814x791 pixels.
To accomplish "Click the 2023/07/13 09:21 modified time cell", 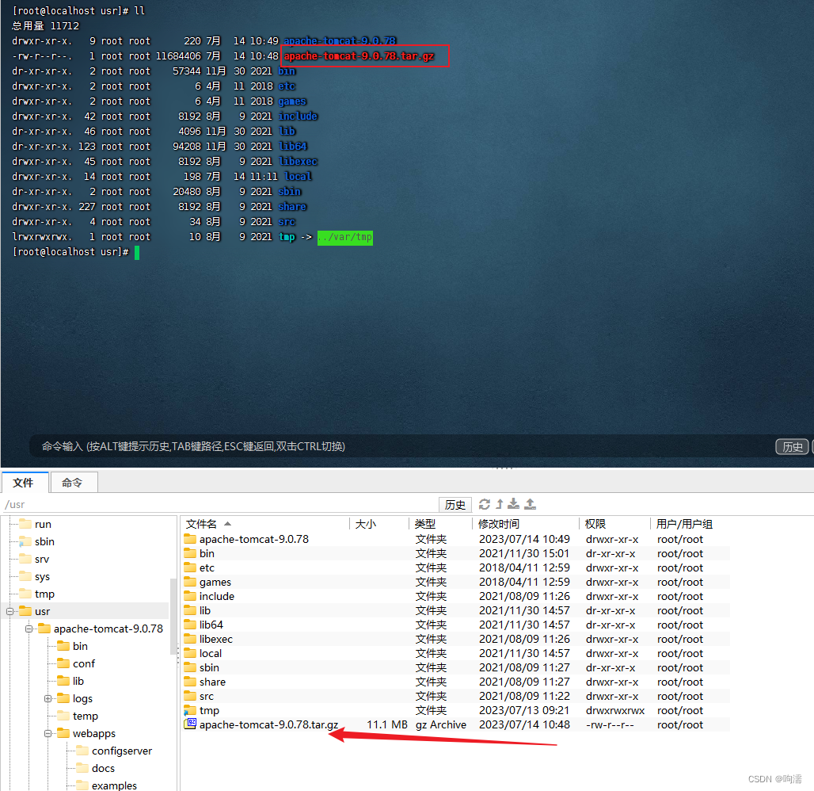I will (524, 710).
